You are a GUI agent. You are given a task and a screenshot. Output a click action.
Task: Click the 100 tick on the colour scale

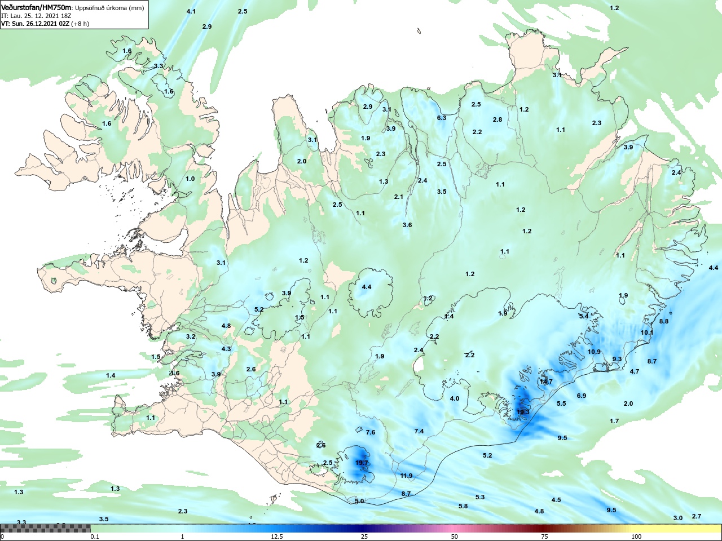[x=636, y=537]
